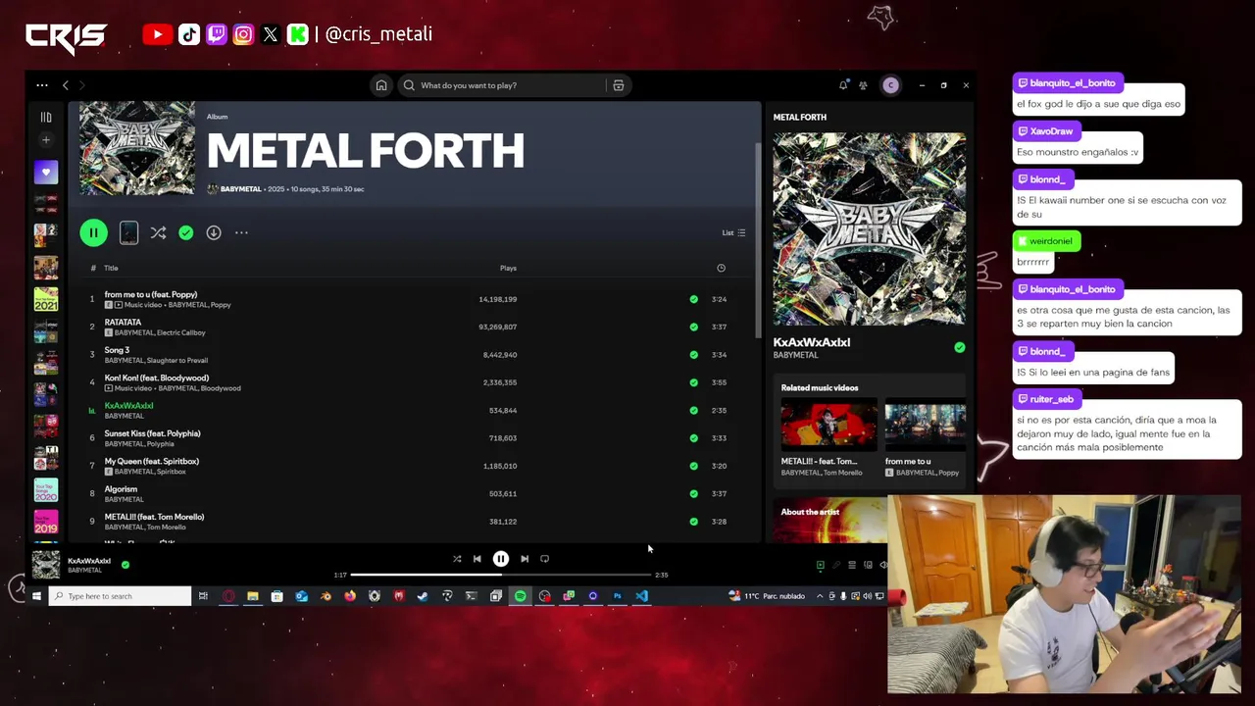The width and height of the screenshot is (1255, 706).
Task: Open the Metal Forth album cover art
Action: [137, 148]
